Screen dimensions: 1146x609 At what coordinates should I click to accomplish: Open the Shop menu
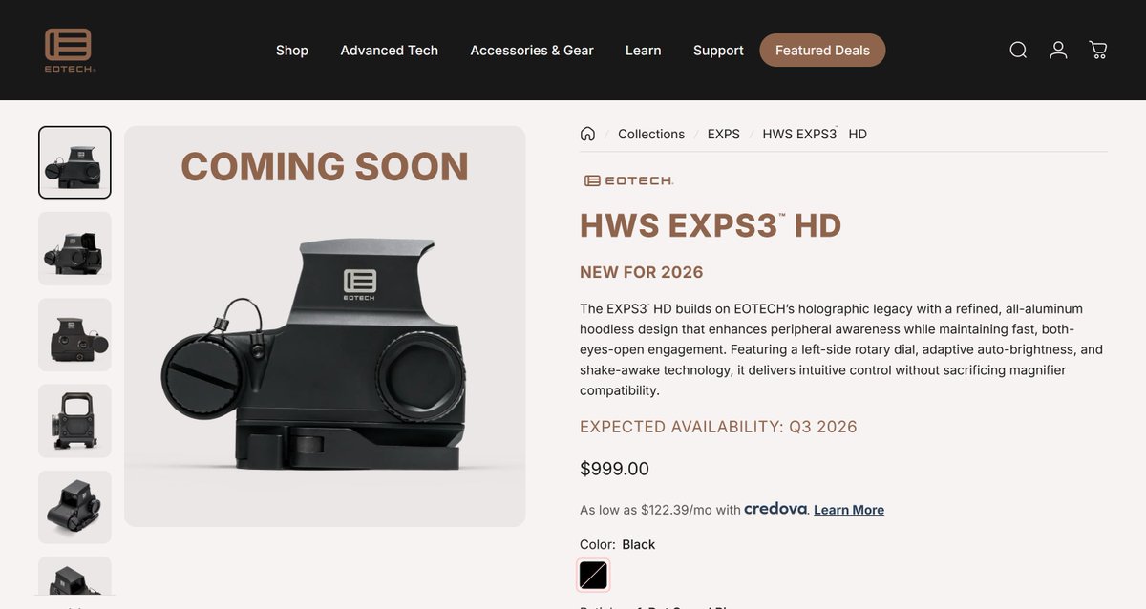[292, 51]
